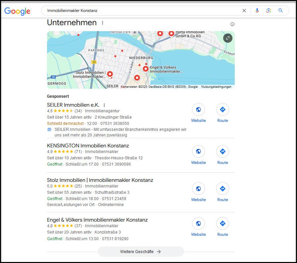Click address Konzilstraße 3
The height and width of the screenshot is (263, 297).
108,232
